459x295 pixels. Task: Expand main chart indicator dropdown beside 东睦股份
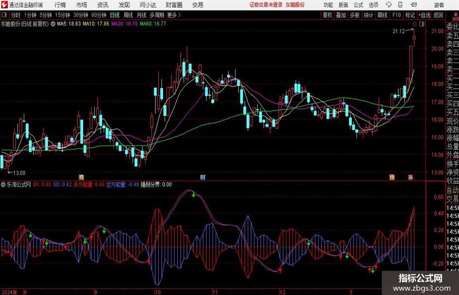[53, 24]
